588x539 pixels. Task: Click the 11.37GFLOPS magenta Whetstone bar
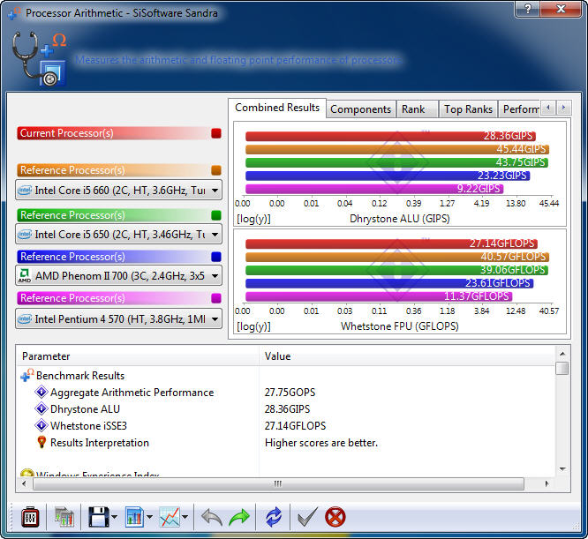point(379,296)
